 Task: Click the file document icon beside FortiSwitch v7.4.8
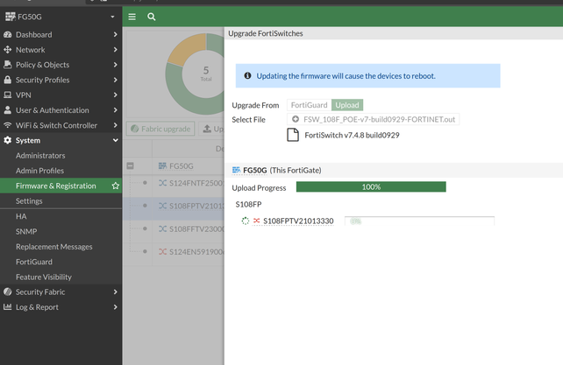coord(293,135)
